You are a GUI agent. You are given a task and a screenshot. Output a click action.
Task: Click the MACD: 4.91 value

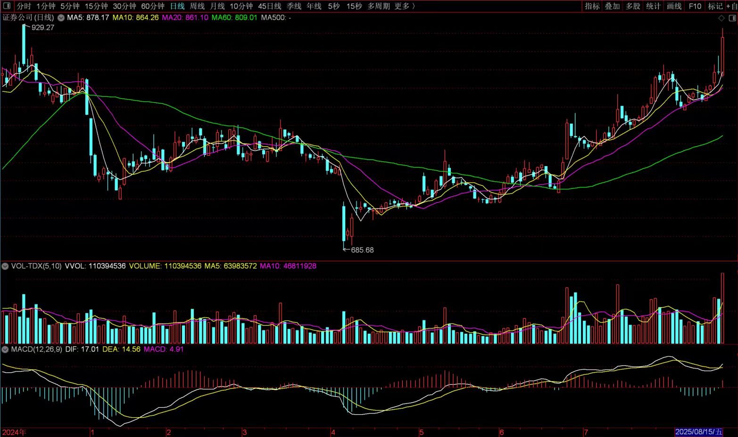tap(164, 349)
